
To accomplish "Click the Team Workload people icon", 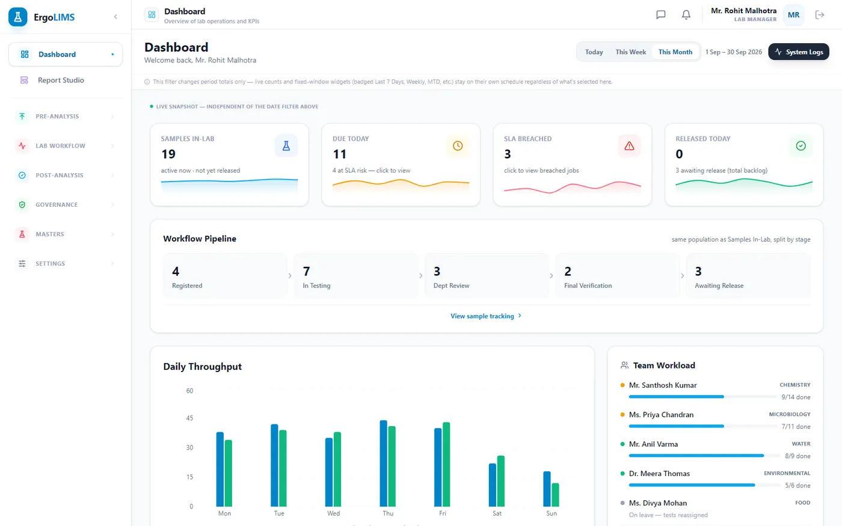I will [624, 365].
